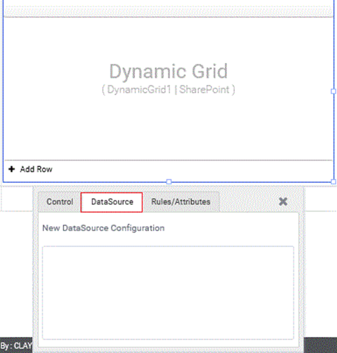This screenshot has width=337, height=353.
Task: Close the DataSource configuration panel
Action: 283,201
